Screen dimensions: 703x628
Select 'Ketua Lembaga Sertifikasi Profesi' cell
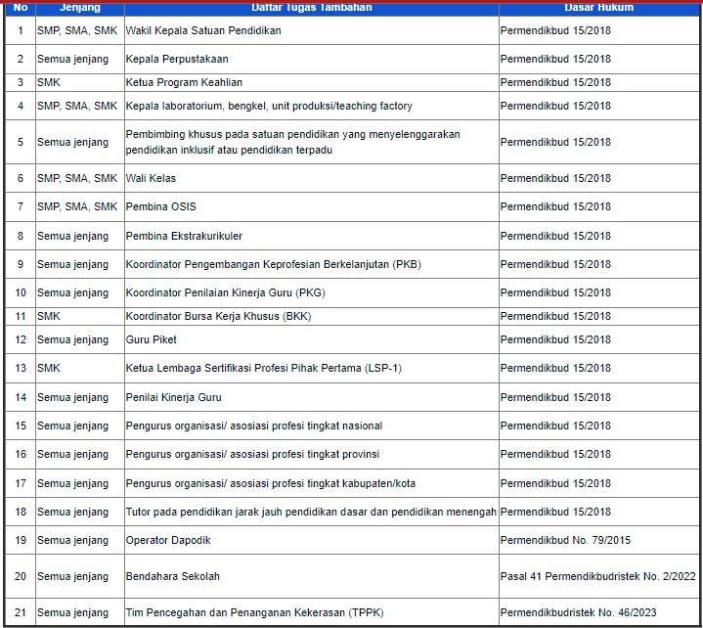(312, 368)
